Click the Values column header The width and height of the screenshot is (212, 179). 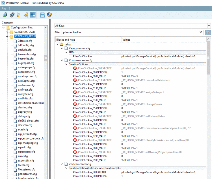coord(164,40)
